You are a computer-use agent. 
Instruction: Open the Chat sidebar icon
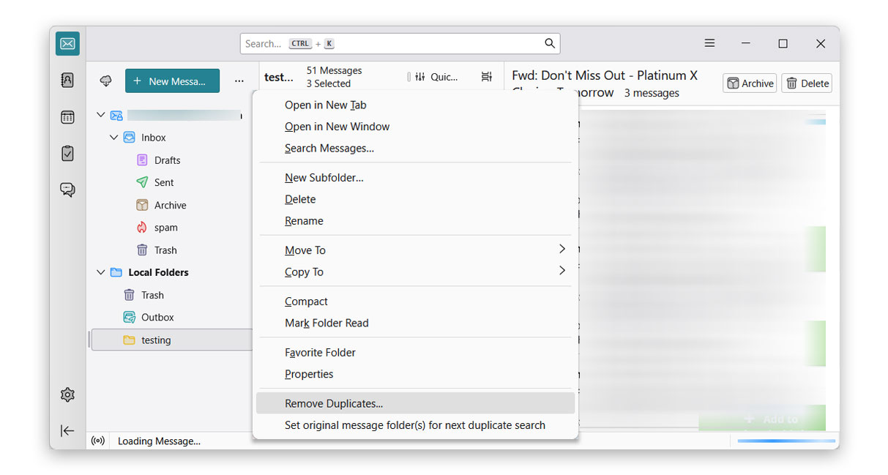[67, 190]
